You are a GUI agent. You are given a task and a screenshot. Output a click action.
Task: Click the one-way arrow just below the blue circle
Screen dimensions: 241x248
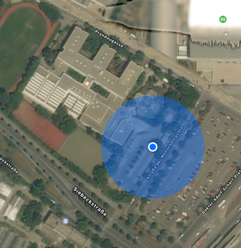tap(132, 201)
